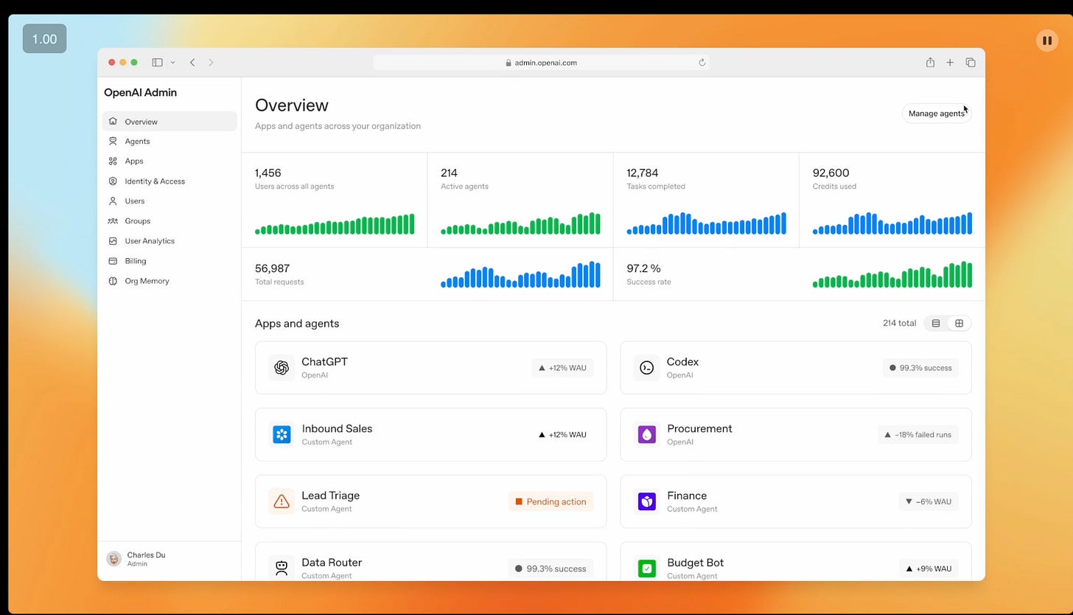This screenshot has height=615, width=1073.
Task: Click the Codex terminal icon
Action: pyautogui.click(x=647, y=367)
